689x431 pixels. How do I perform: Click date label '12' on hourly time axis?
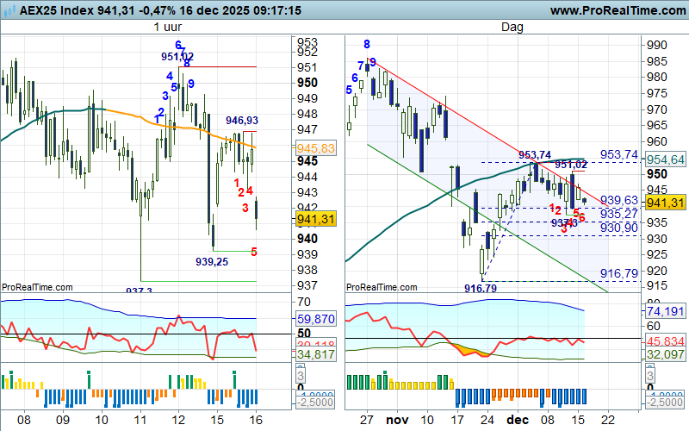pyautogui.click(x=178, y=420)
